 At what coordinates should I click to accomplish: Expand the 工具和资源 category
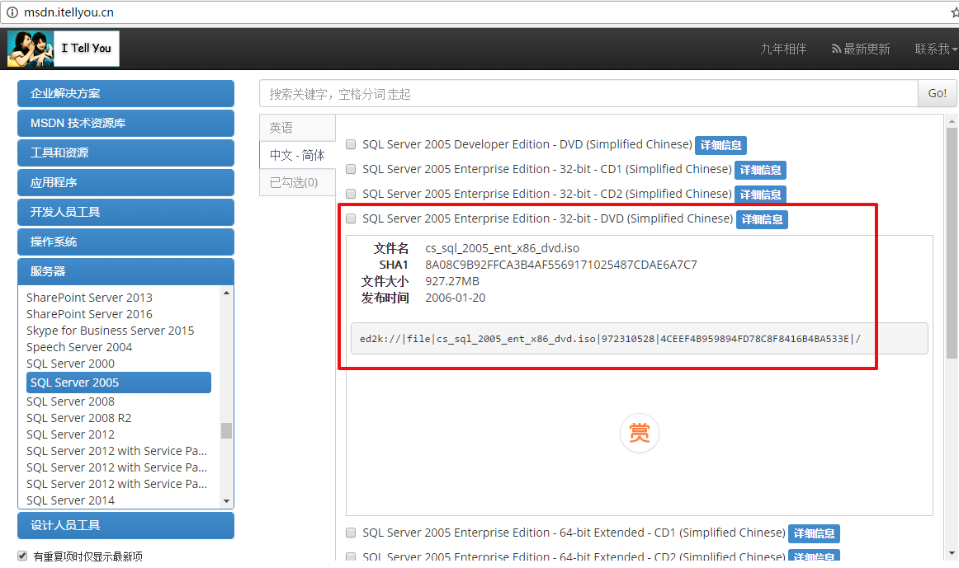coord(126,153)
